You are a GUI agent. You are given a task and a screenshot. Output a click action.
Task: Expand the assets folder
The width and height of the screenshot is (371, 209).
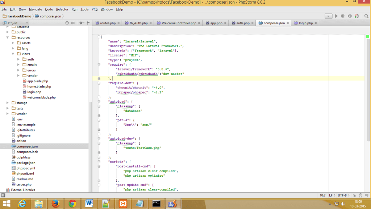[13, 43]
